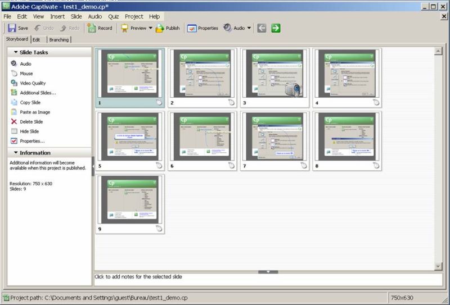
Task: Open the Help menu
Action: tap(154, 17)
